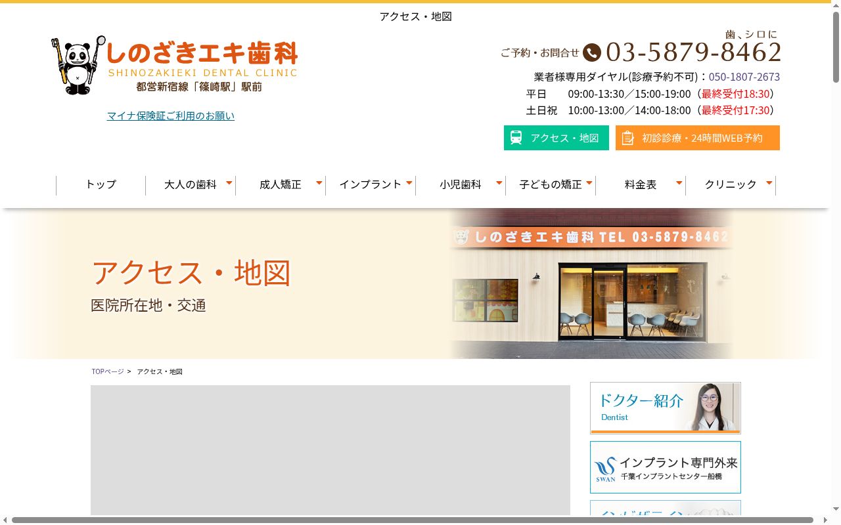This screenshot has height=525, width=841.
Task: Click the しのざきエキ歯科 clinic title logo text
Action: (202, 53)
